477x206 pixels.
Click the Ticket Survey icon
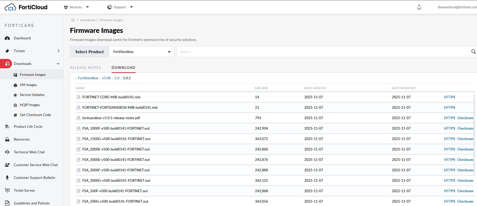pos(7,190)
